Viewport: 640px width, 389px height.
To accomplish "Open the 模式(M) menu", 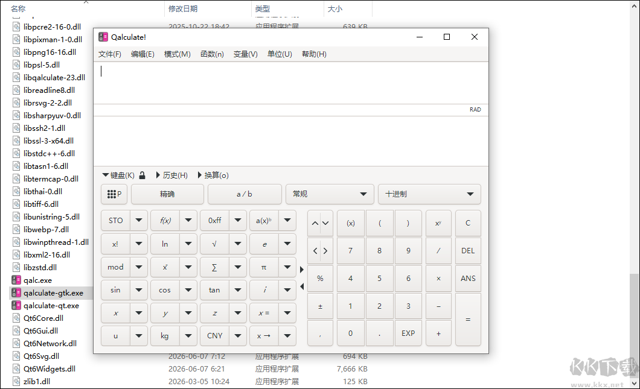I will [177, 54].
